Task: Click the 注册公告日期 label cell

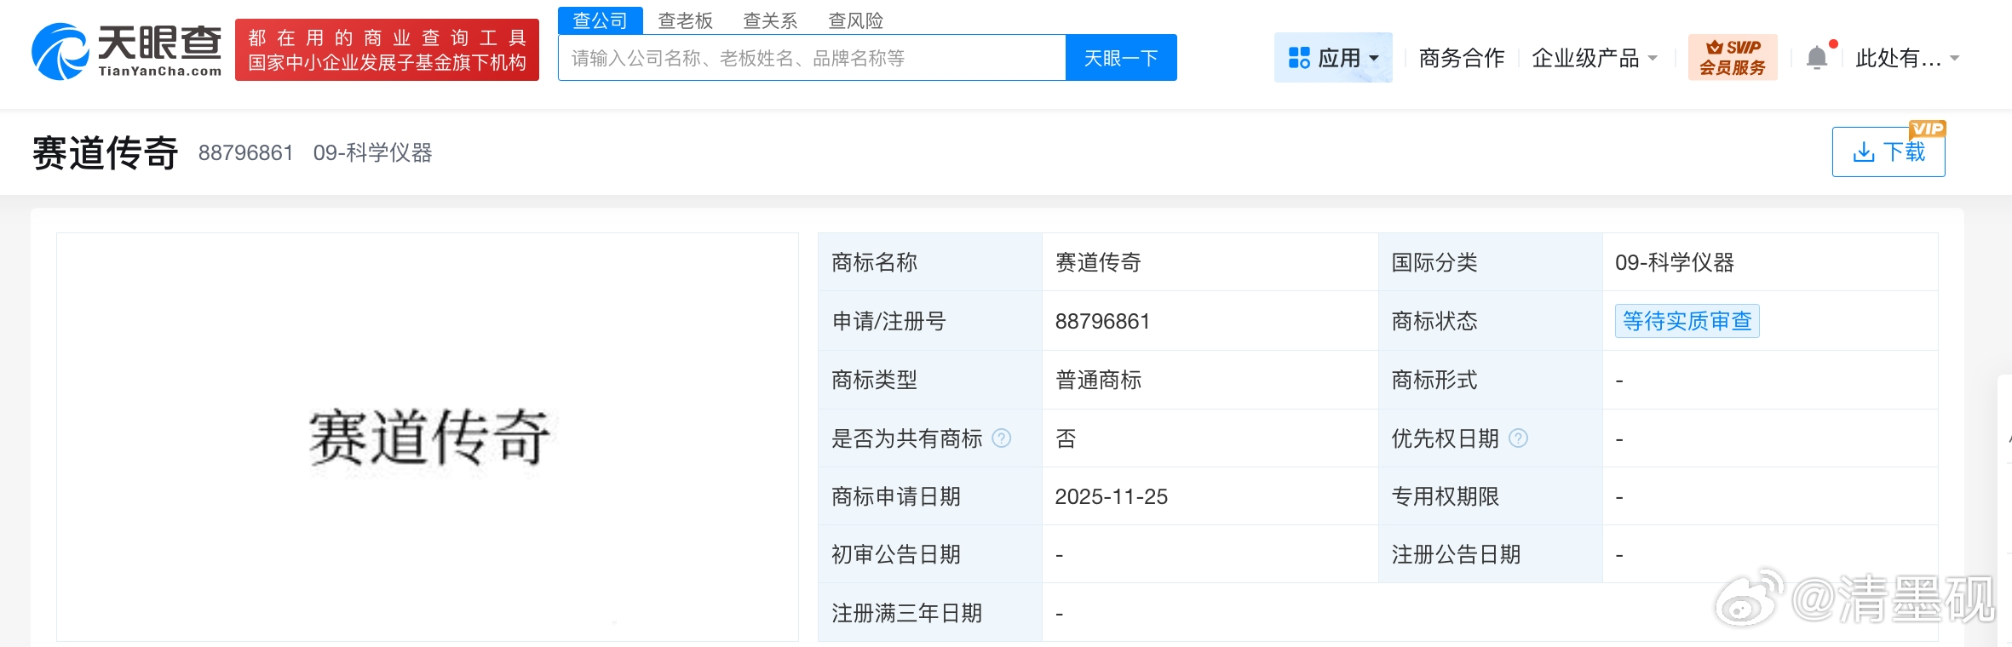Action: pos(1490,554)
